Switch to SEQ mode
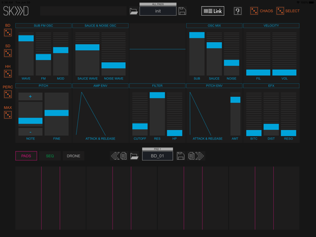Screen dimensions: 316x237 [x=50, y=156]
